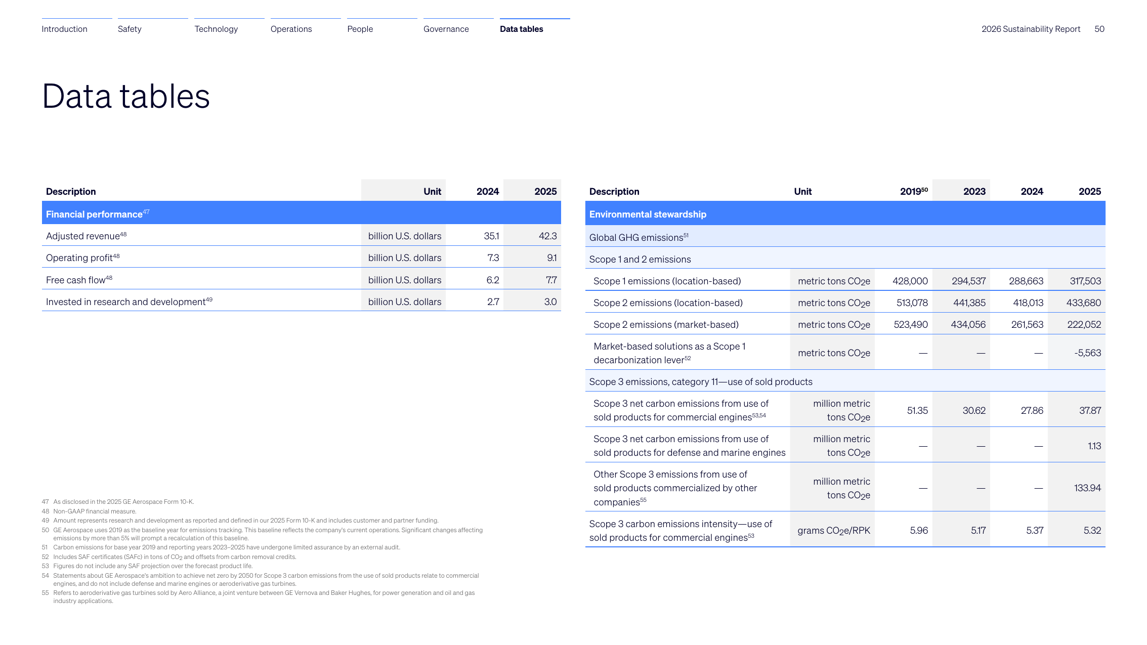This screenshot has height=645, width=1147.
Task: Switch to the Technology tab
Action: tap(216, 29)
